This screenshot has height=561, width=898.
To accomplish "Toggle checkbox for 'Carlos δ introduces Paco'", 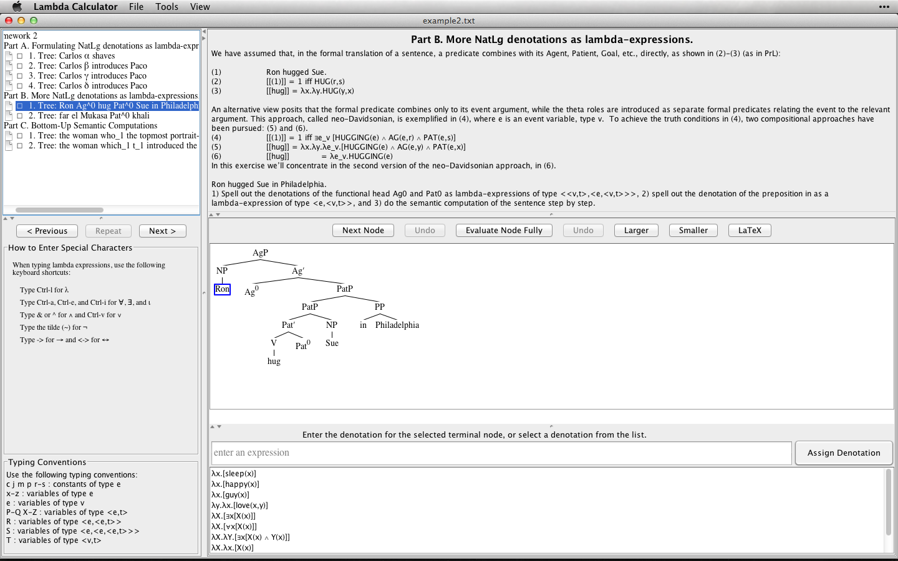I will 20,86.
